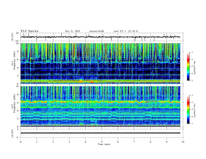Click time axis tick label "3"
206x159 pixels.
pos(69,142)
